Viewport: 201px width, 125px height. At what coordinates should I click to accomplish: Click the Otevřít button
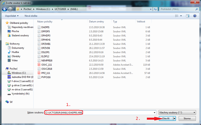[166, 118]
